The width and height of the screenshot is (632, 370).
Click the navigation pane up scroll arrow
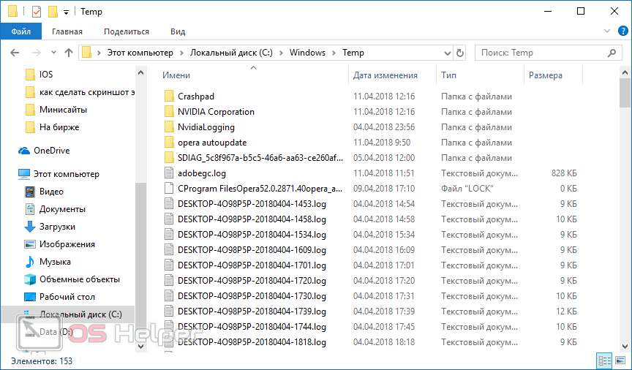tap(140, 73)
